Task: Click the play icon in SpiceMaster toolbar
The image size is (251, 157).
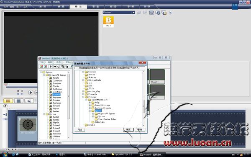Action: [x=51, y=67]
